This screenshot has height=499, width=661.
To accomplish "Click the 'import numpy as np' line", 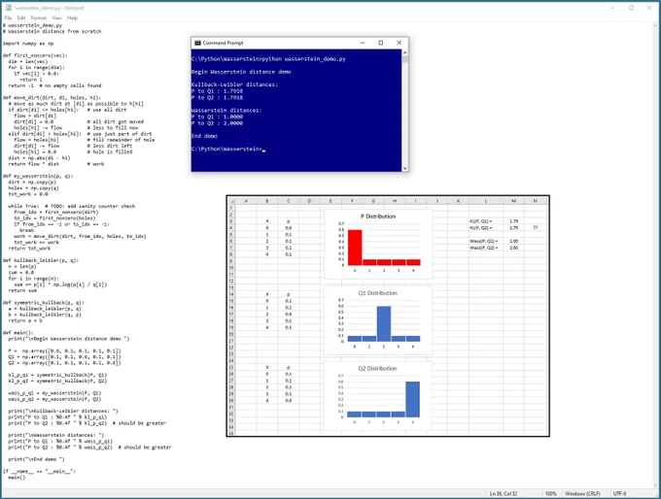I will (x=28, y=44).
